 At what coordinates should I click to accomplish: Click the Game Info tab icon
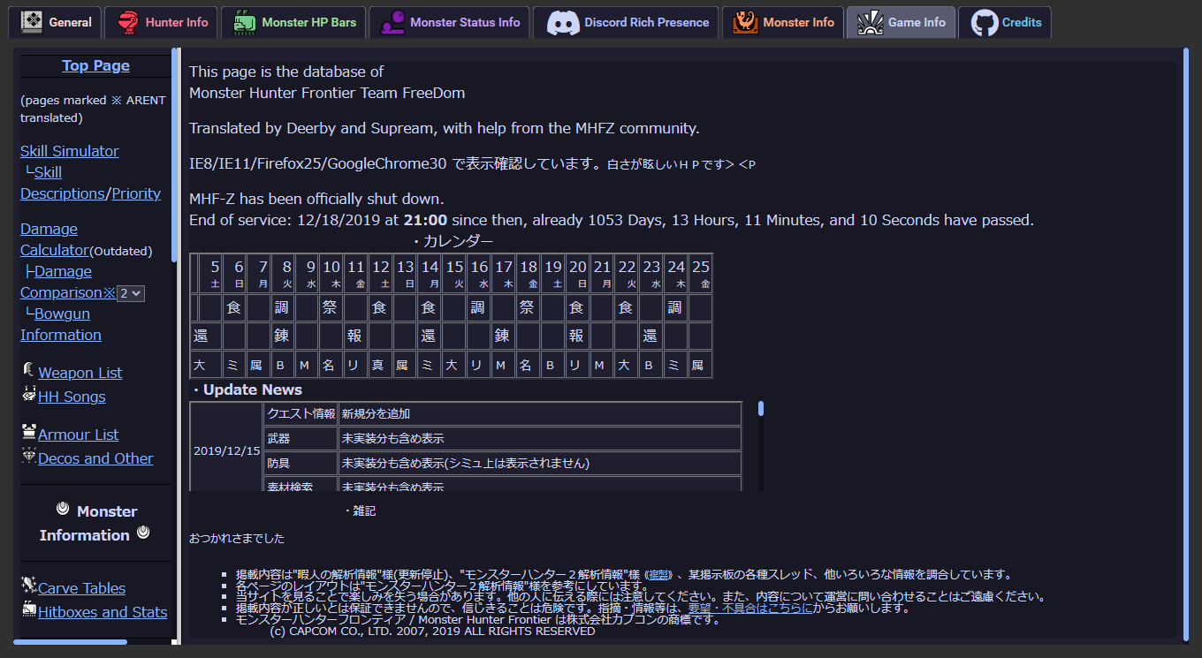(x=871, y=22)
